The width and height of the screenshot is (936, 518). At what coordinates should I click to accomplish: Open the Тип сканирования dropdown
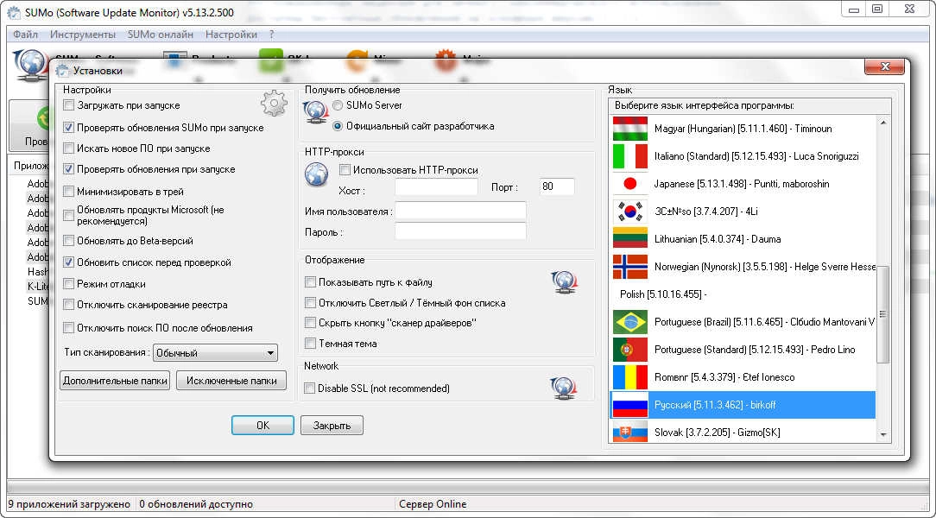coord(216,353)
